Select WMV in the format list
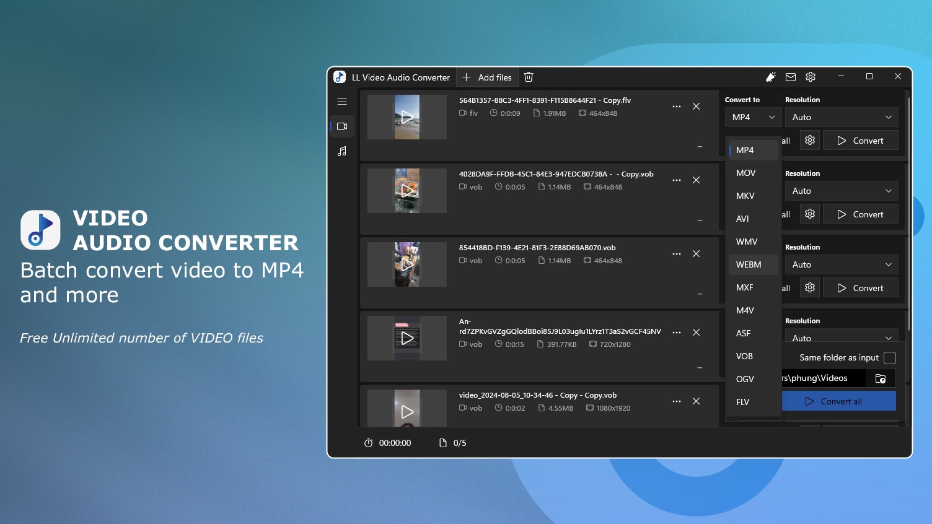 (754, 242)
